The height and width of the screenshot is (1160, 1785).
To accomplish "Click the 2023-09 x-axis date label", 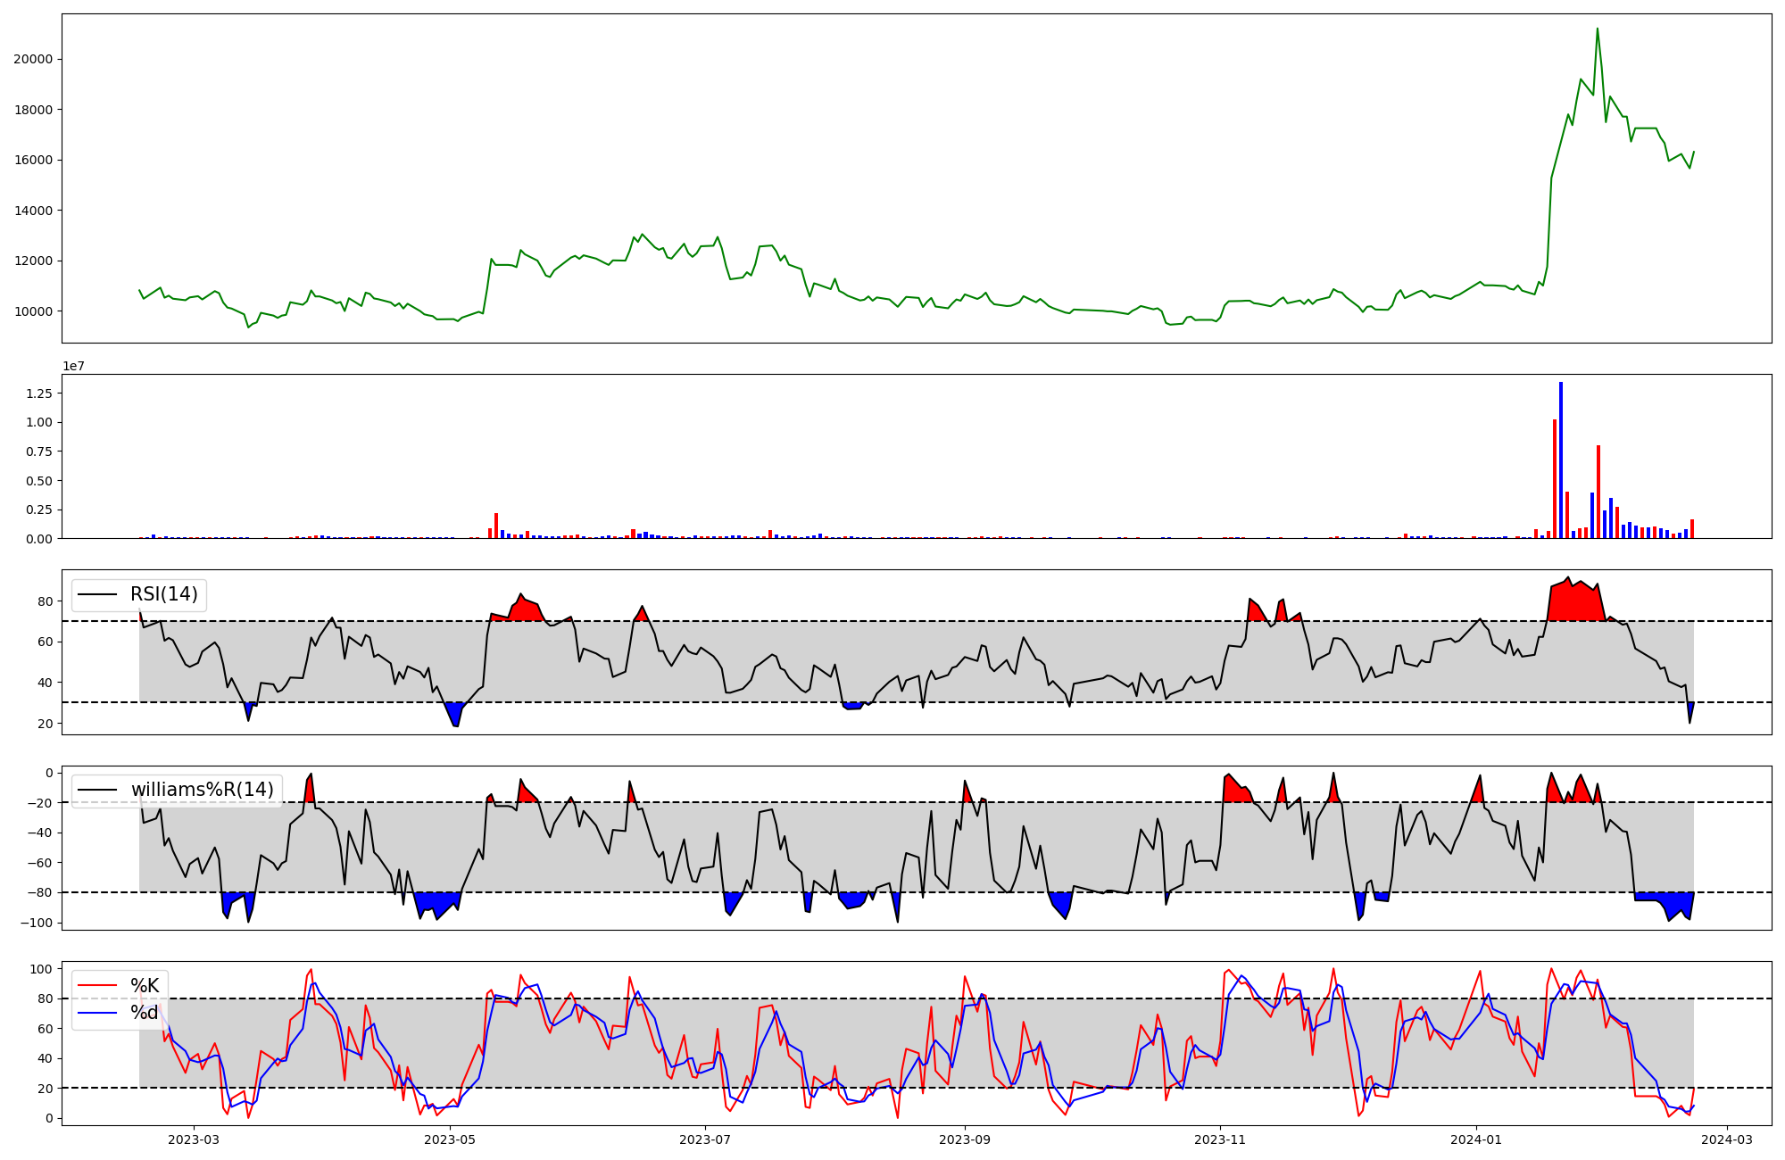I will pyautogui.click(x=965, y=1139).
